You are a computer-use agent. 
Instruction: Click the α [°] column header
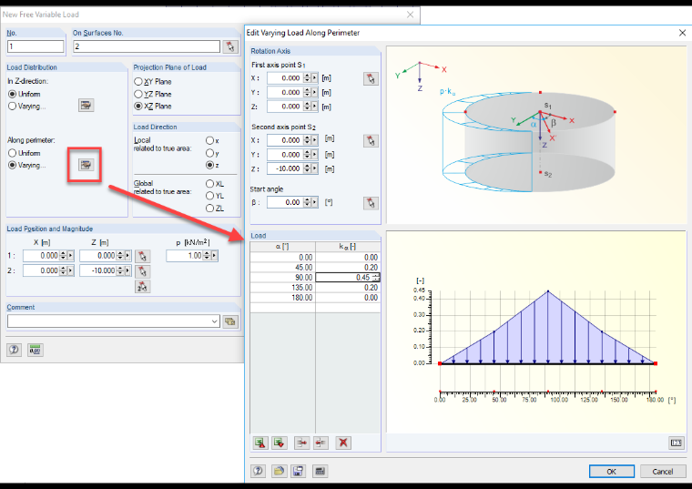click(283, 246)
